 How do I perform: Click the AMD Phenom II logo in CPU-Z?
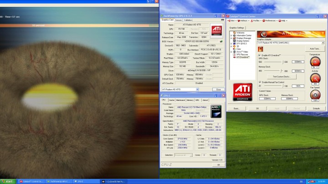coord(216,111)
